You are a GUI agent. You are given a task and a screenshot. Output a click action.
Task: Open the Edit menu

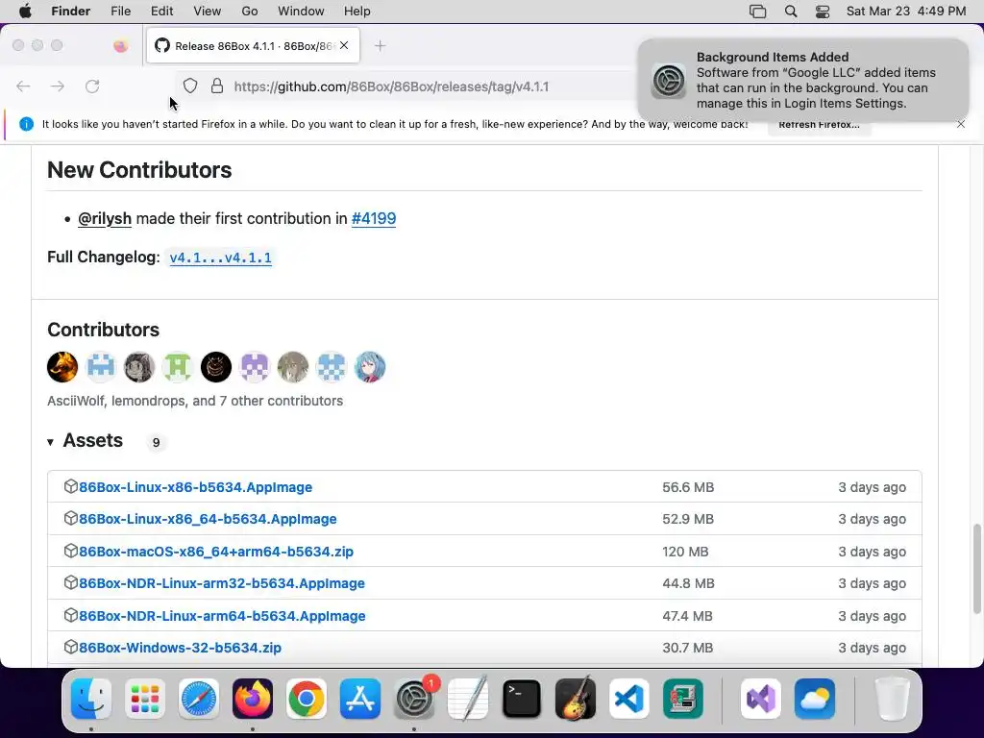pos(161,12)
